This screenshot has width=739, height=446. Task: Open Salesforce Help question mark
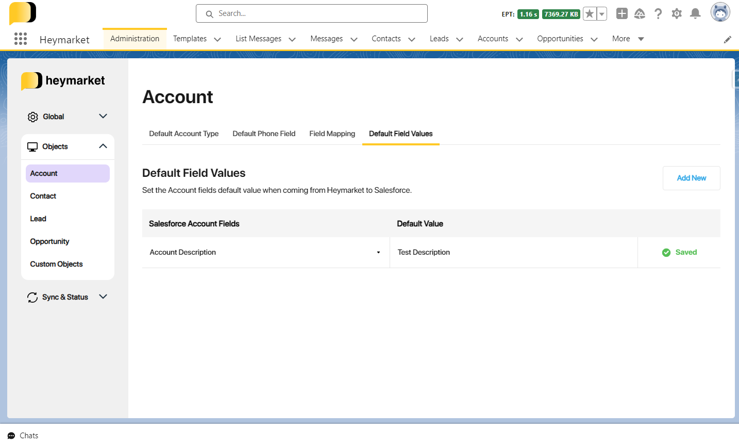658,14
